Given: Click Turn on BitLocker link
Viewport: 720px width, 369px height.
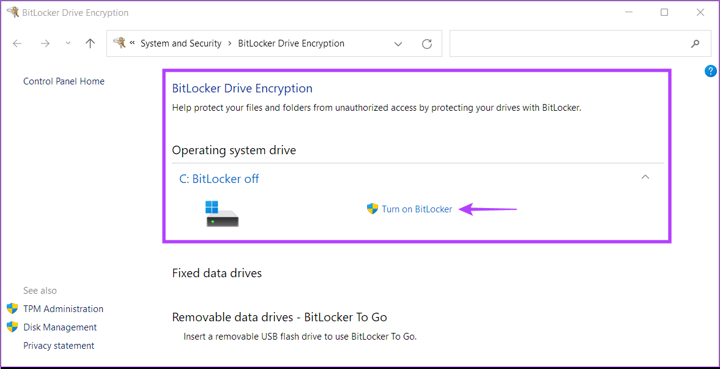Looking at the screenshot, I should [x=417, y=209].
